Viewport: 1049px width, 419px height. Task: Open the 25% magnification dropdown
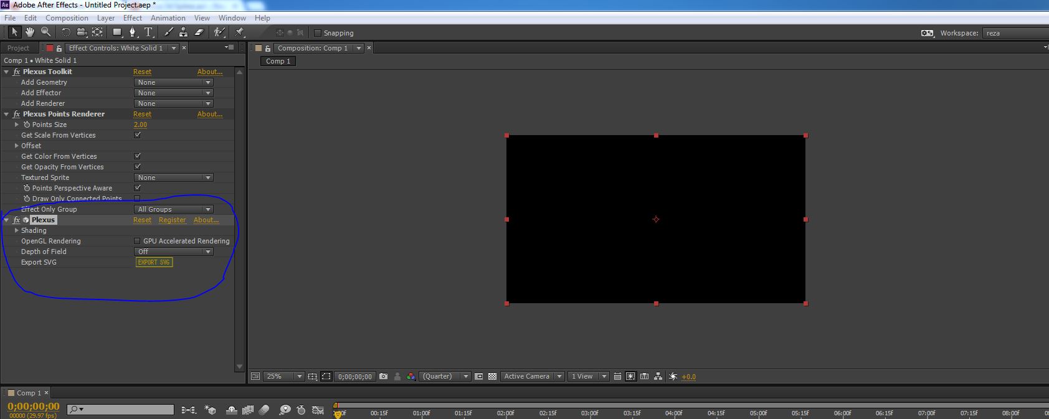(284, 376)
